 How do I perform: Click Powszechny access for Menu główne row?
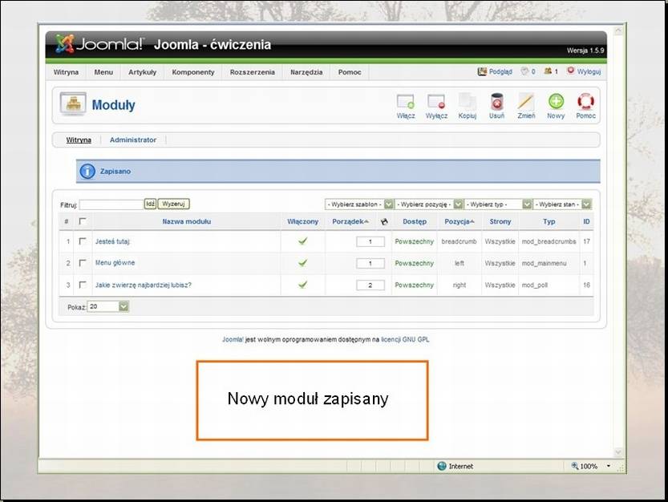[x=414, y=263]
